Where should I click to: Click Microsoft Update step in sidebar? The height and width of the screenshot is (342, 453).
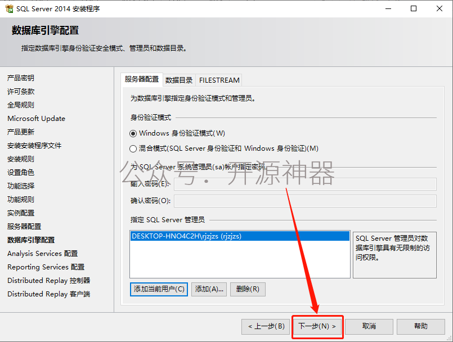(x=37, y=119)
